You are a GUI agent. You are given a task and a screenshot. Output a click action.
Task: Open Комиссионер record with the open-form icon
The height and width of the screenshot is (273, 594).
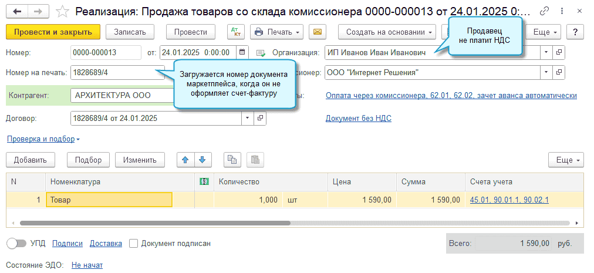click(558, 72)
